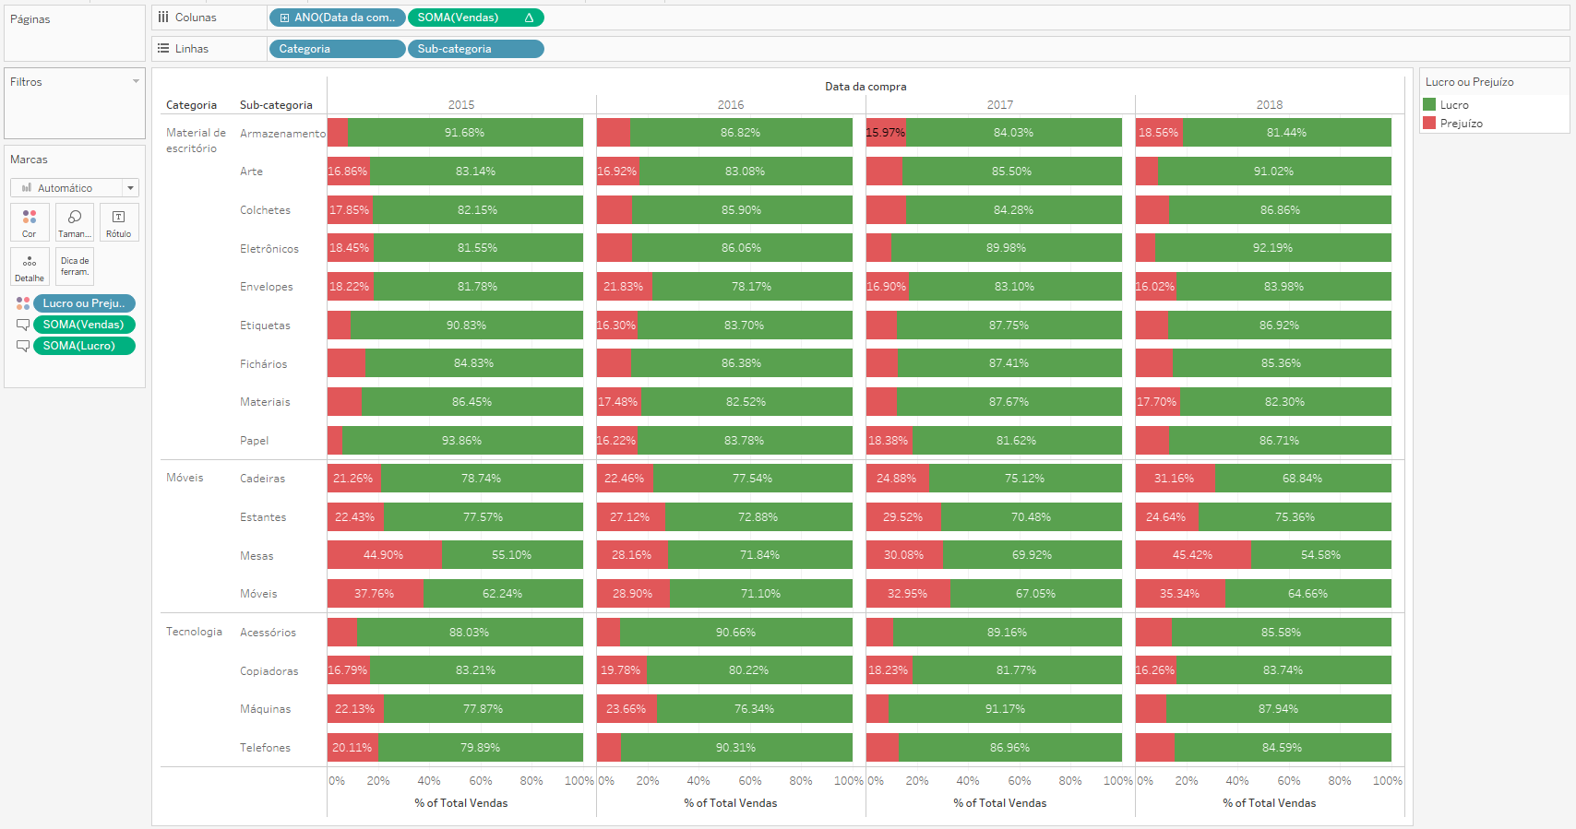
Task: Click the color dots icon beside Lucro ou Preju
Action: [23, 303]
